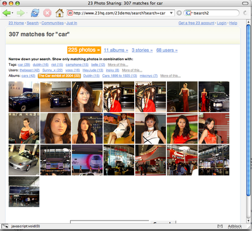252x231 pixels.
Task: Switch to the 68 users tab
Action: coord(167,50)
